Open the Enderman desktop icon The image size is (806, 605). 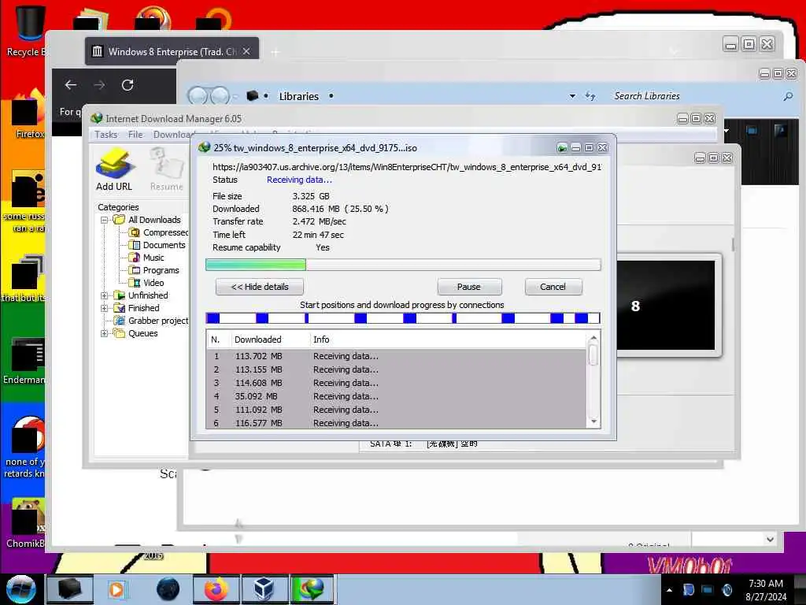24,361
